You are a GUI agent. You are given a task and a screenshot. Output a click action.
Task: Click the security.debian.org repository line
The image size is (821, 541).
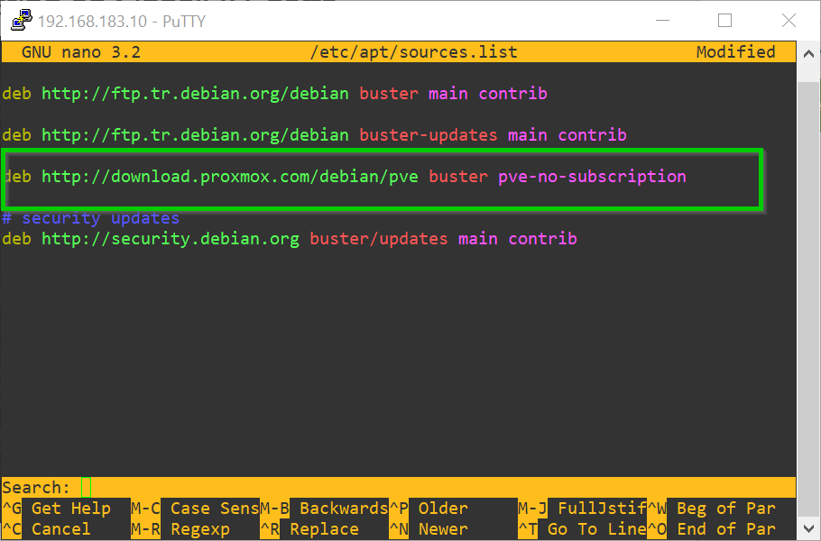pos(290,239)
